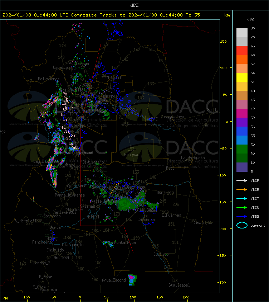Click the Nacunan place label
The height and width of the screenshot is (302, 269).
(132, 155)
